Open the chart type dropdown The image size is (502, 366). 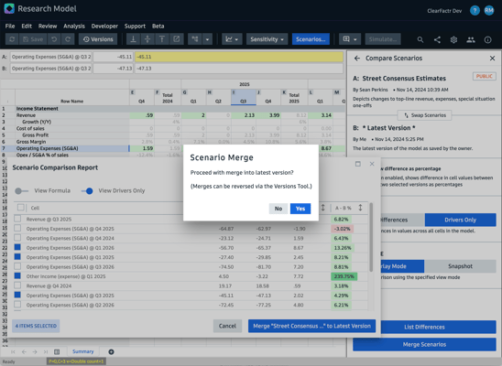click(x=232, y=39)
